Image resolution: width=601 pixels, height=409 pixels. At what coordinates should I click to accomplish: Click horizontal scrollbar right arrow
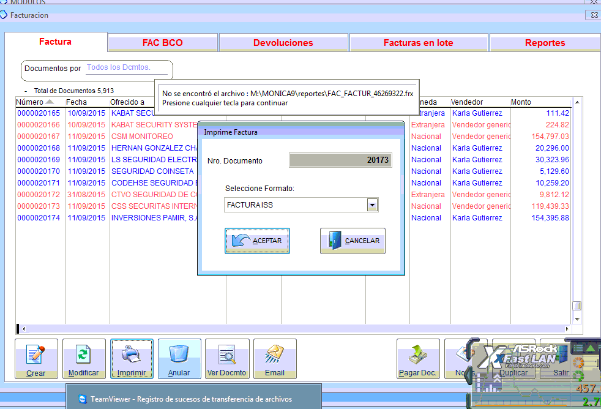point(567,329)
